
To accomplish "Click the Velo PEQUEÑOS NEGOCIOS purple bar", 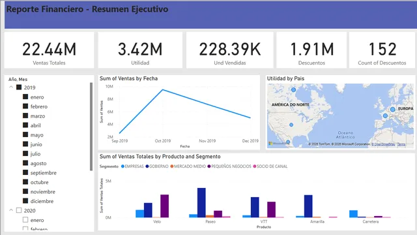I will 164,206.
